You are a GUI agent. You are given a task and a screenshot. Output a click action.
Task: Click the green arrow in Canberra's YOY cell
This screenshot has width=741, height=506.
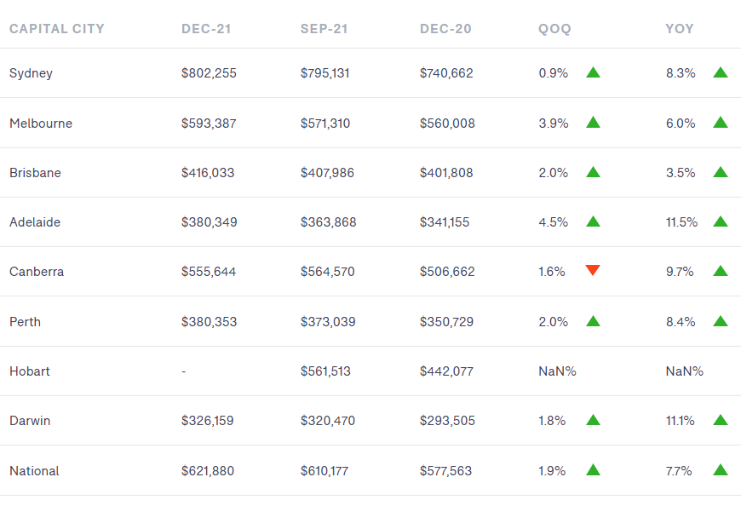pyautogui.click(x=721, y=271)
